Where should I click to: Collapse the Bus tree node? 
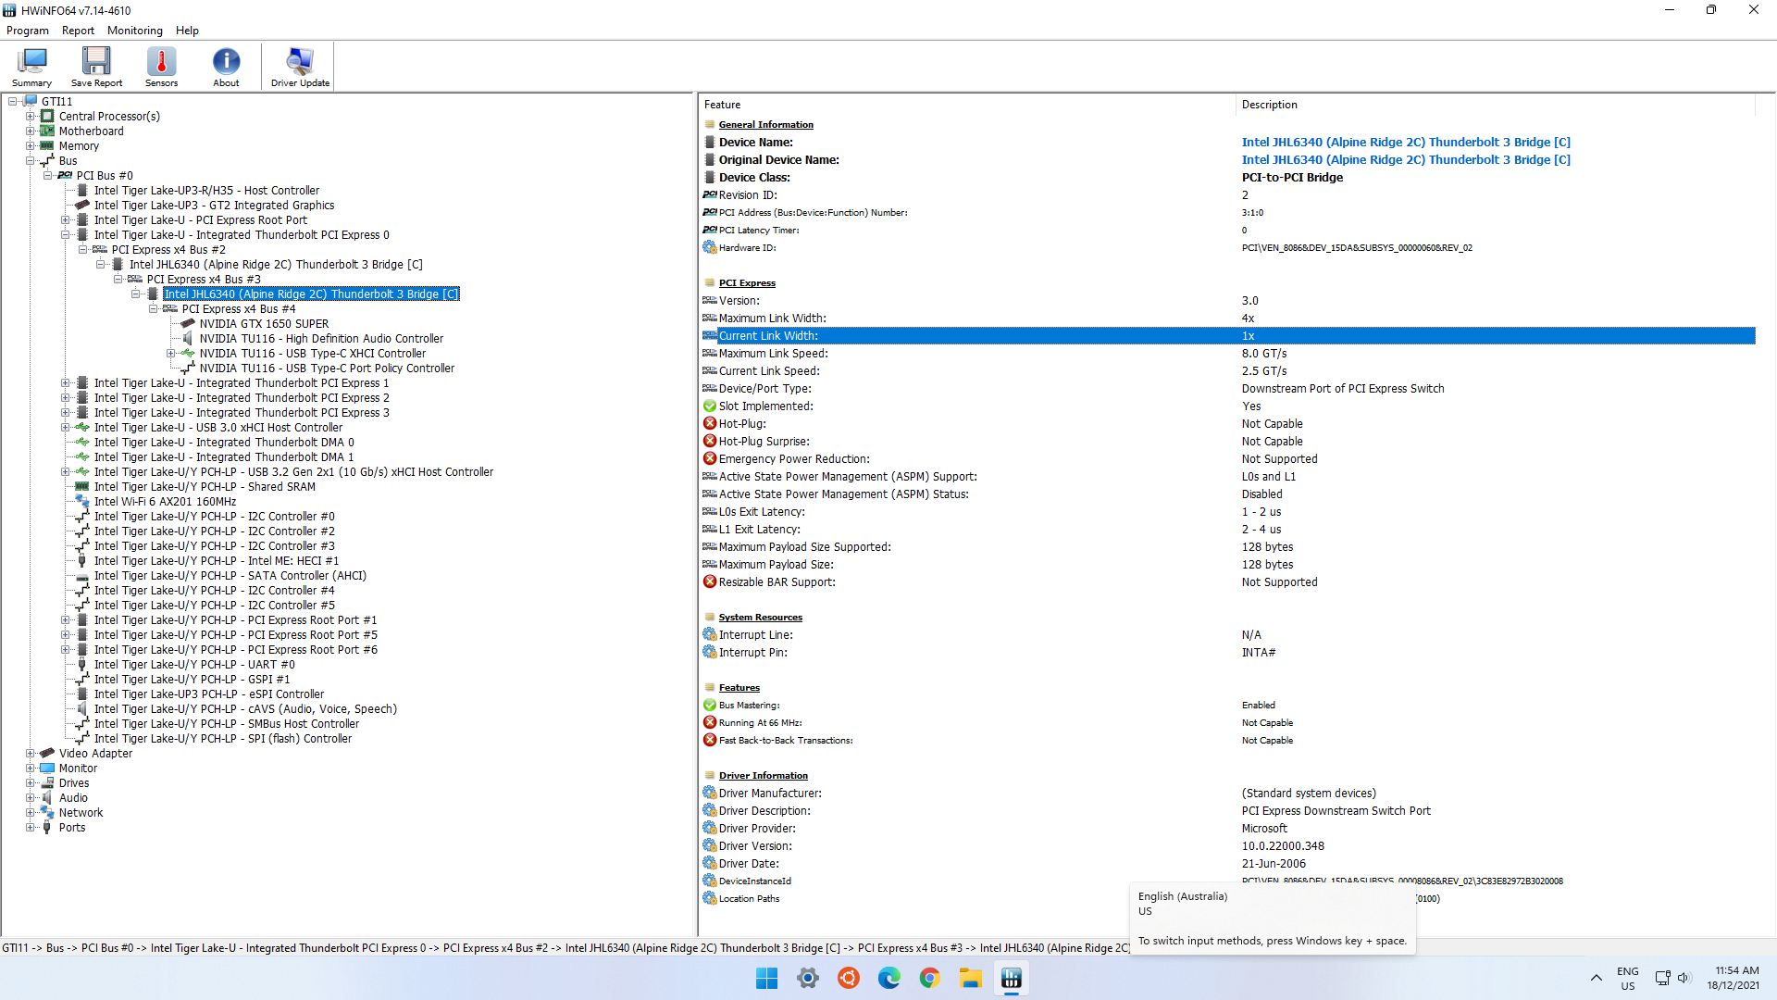tap(30, 161)
